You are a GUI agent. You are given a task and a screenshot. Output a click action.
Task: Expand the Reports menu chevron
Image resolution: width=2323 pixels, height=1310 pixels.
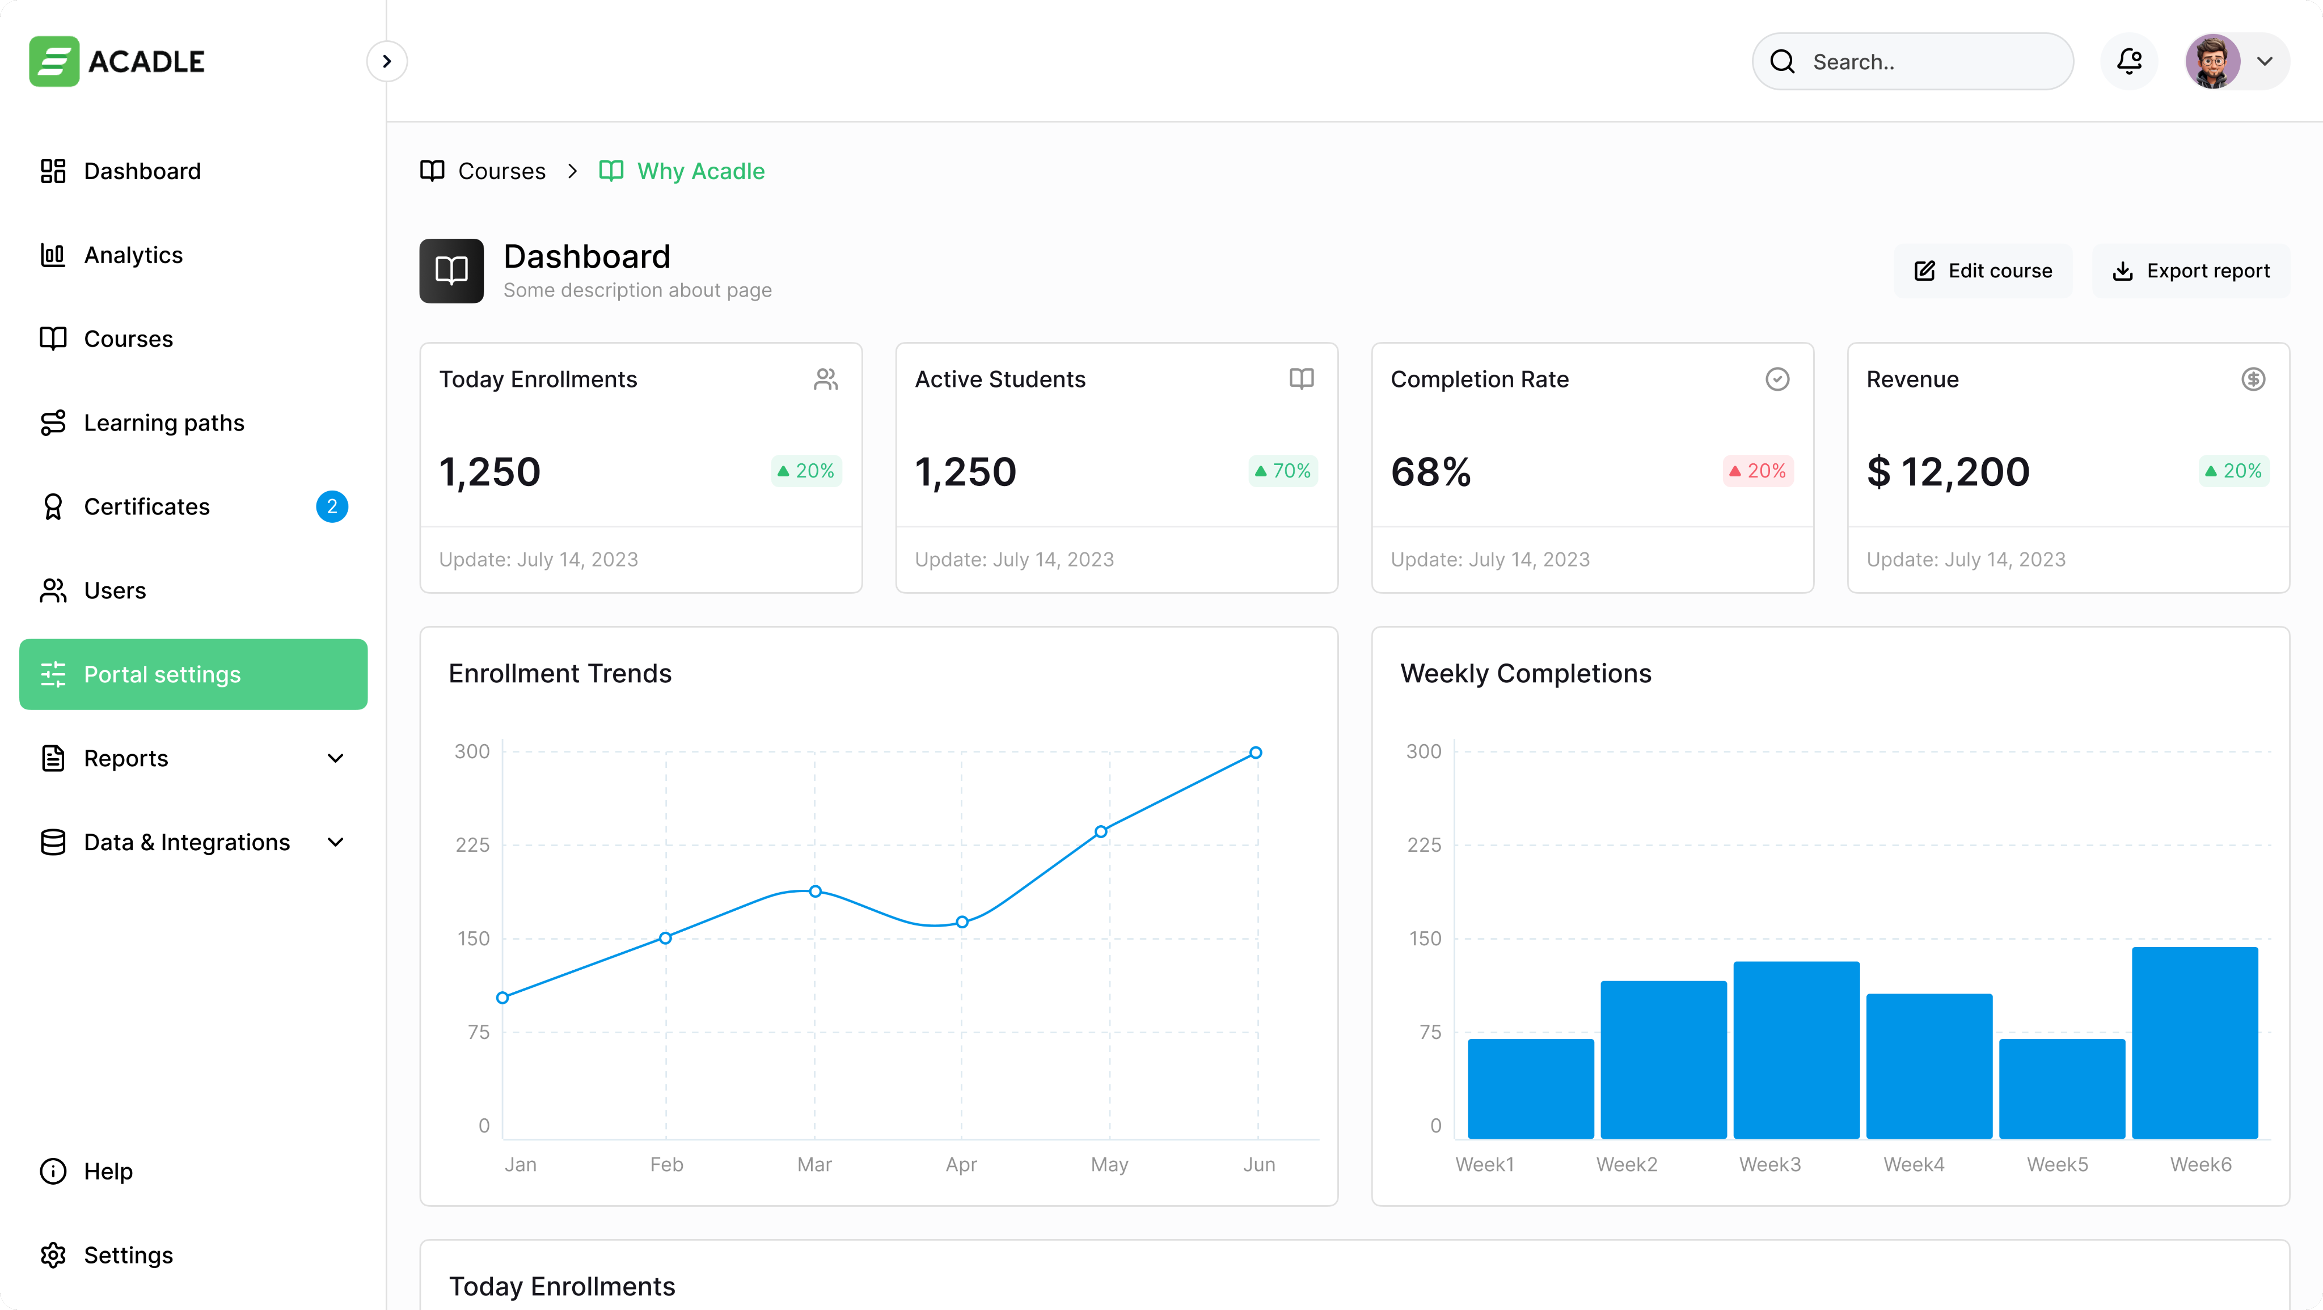(x=336, y=758)
